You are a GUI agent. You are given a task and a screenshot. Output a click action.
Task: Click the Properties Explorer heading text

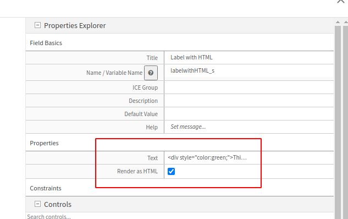(x=75, y=25)
